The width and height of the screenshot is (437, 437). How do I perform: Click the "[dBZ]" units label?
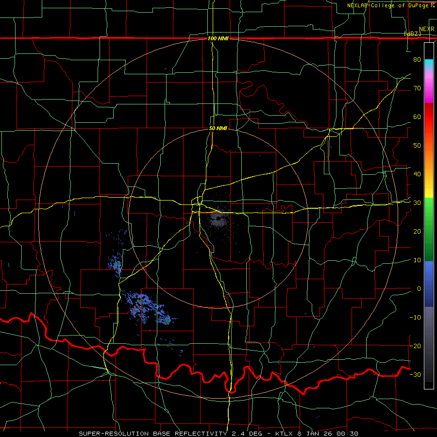click(412, 34)
